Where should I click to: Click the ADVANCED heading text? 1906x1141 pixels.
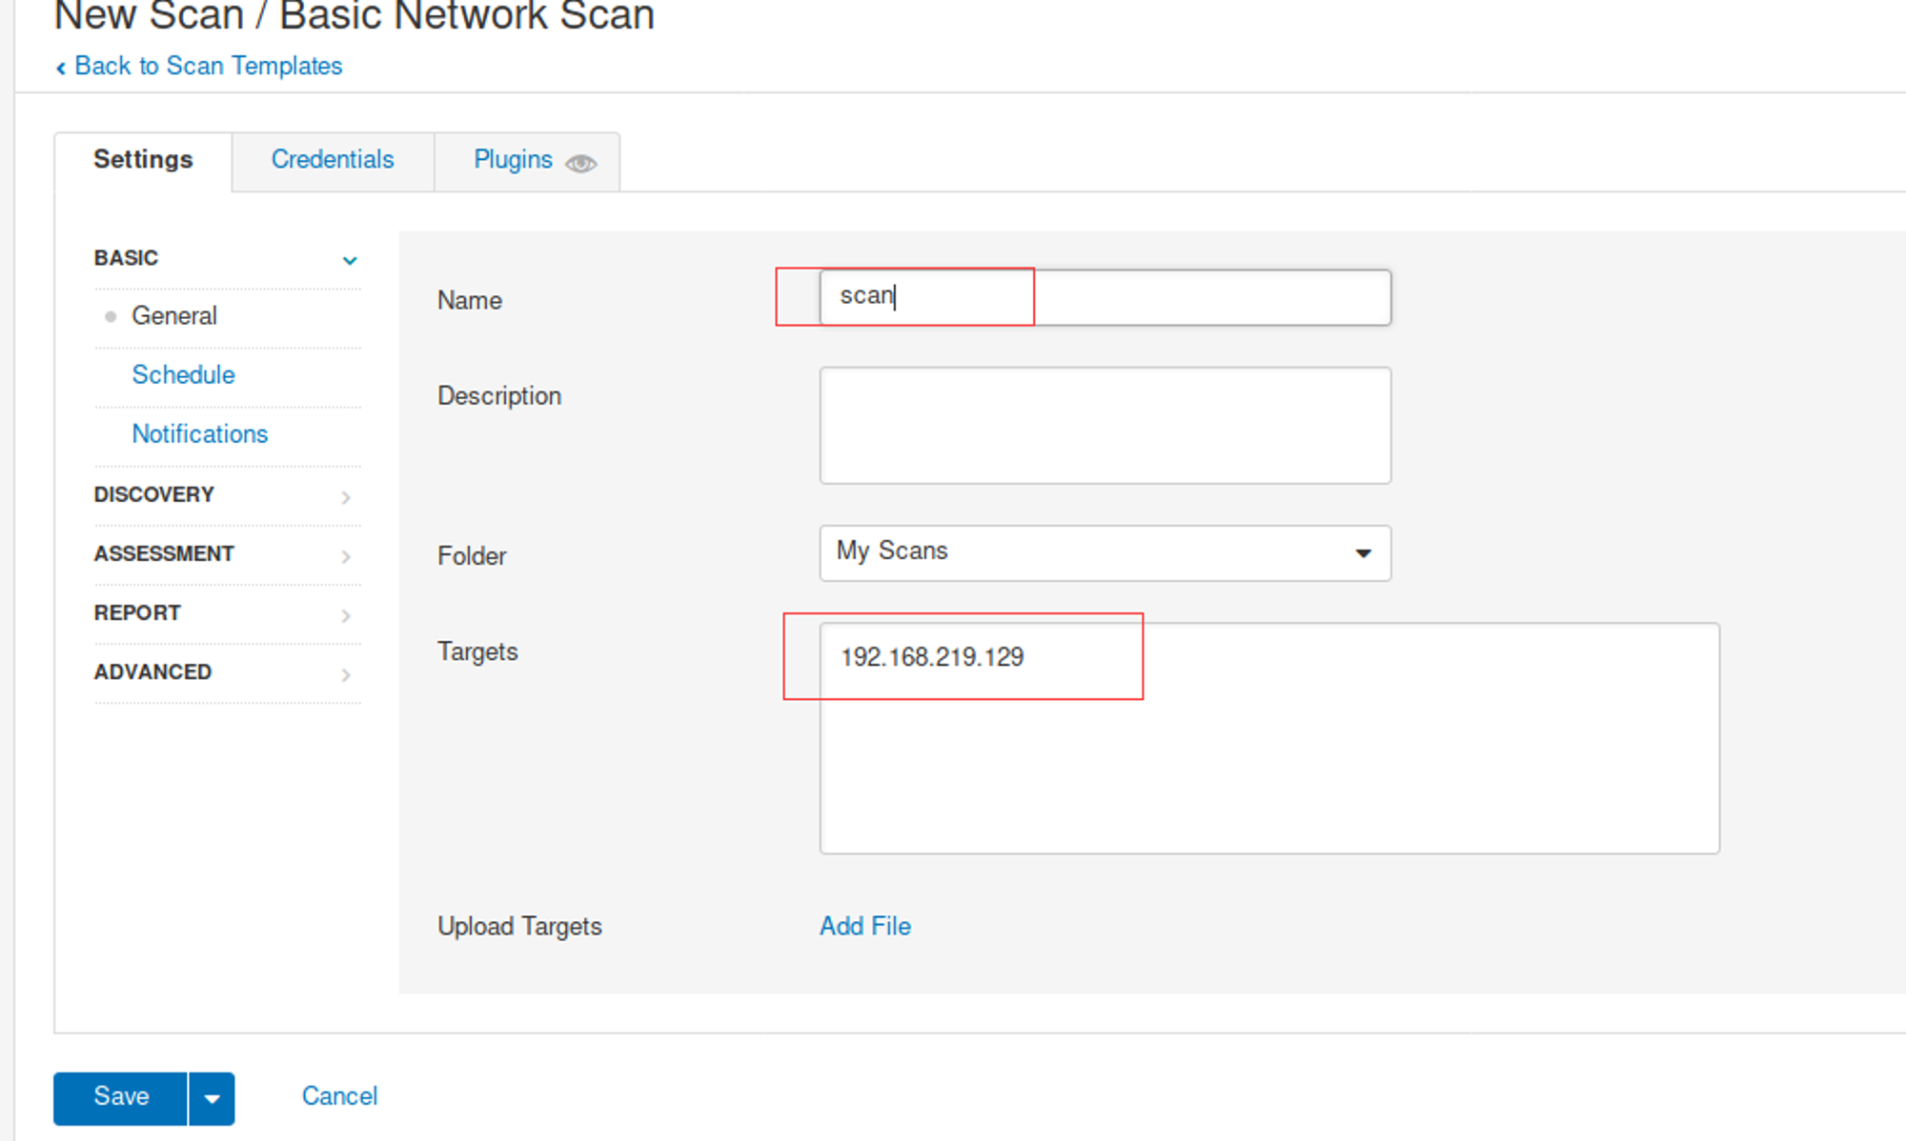pos(152,671)
